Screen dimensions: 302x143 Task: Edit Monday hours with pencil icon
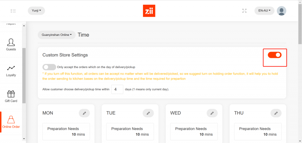(x=84, y=113)
